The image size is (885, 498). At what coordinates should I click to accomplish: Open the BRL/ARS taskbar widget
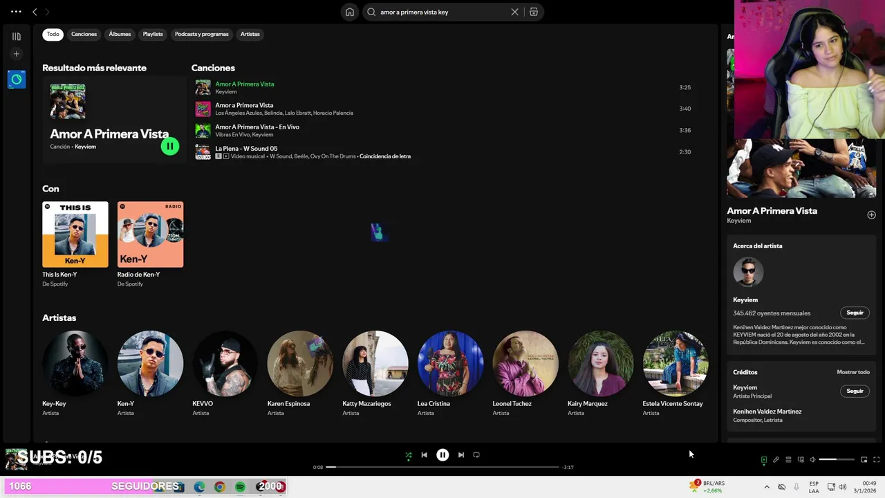(x=706, y=486)
